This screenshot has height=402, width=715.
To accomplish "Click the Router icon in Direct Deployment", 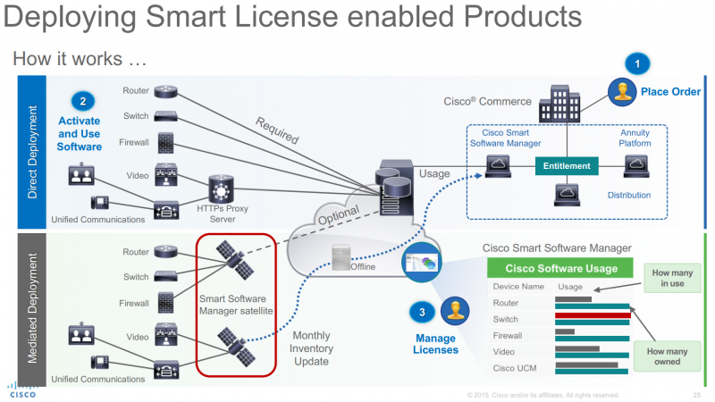I will click(x=165, y=91).
